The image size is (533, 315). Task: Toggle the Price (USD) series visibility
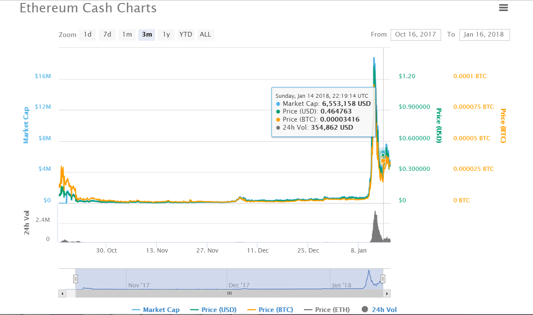[214, 310]
